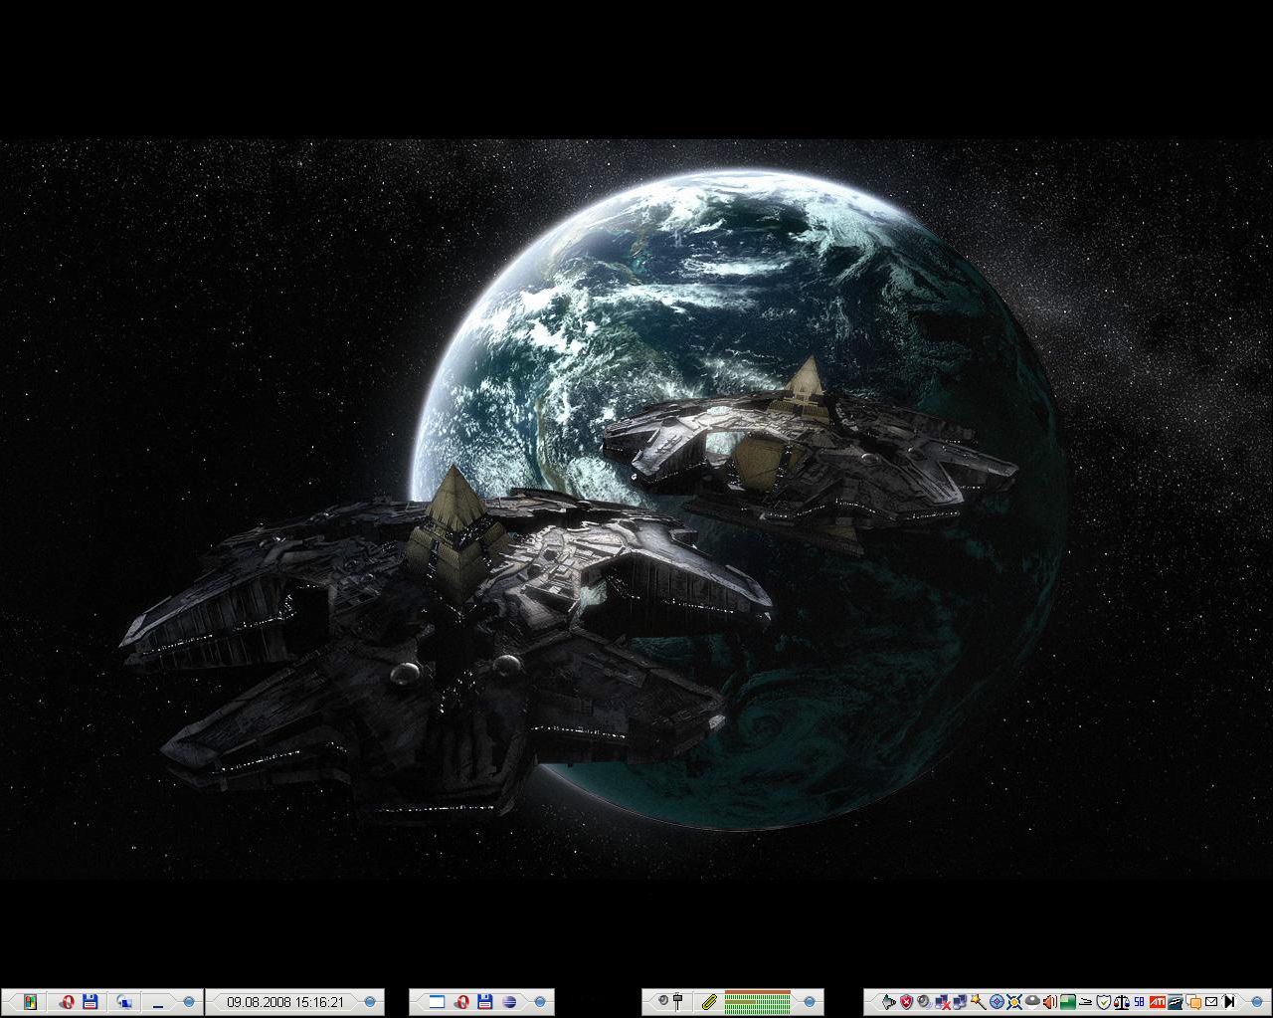Click the yellow paperclip icon

point(709,1001)
